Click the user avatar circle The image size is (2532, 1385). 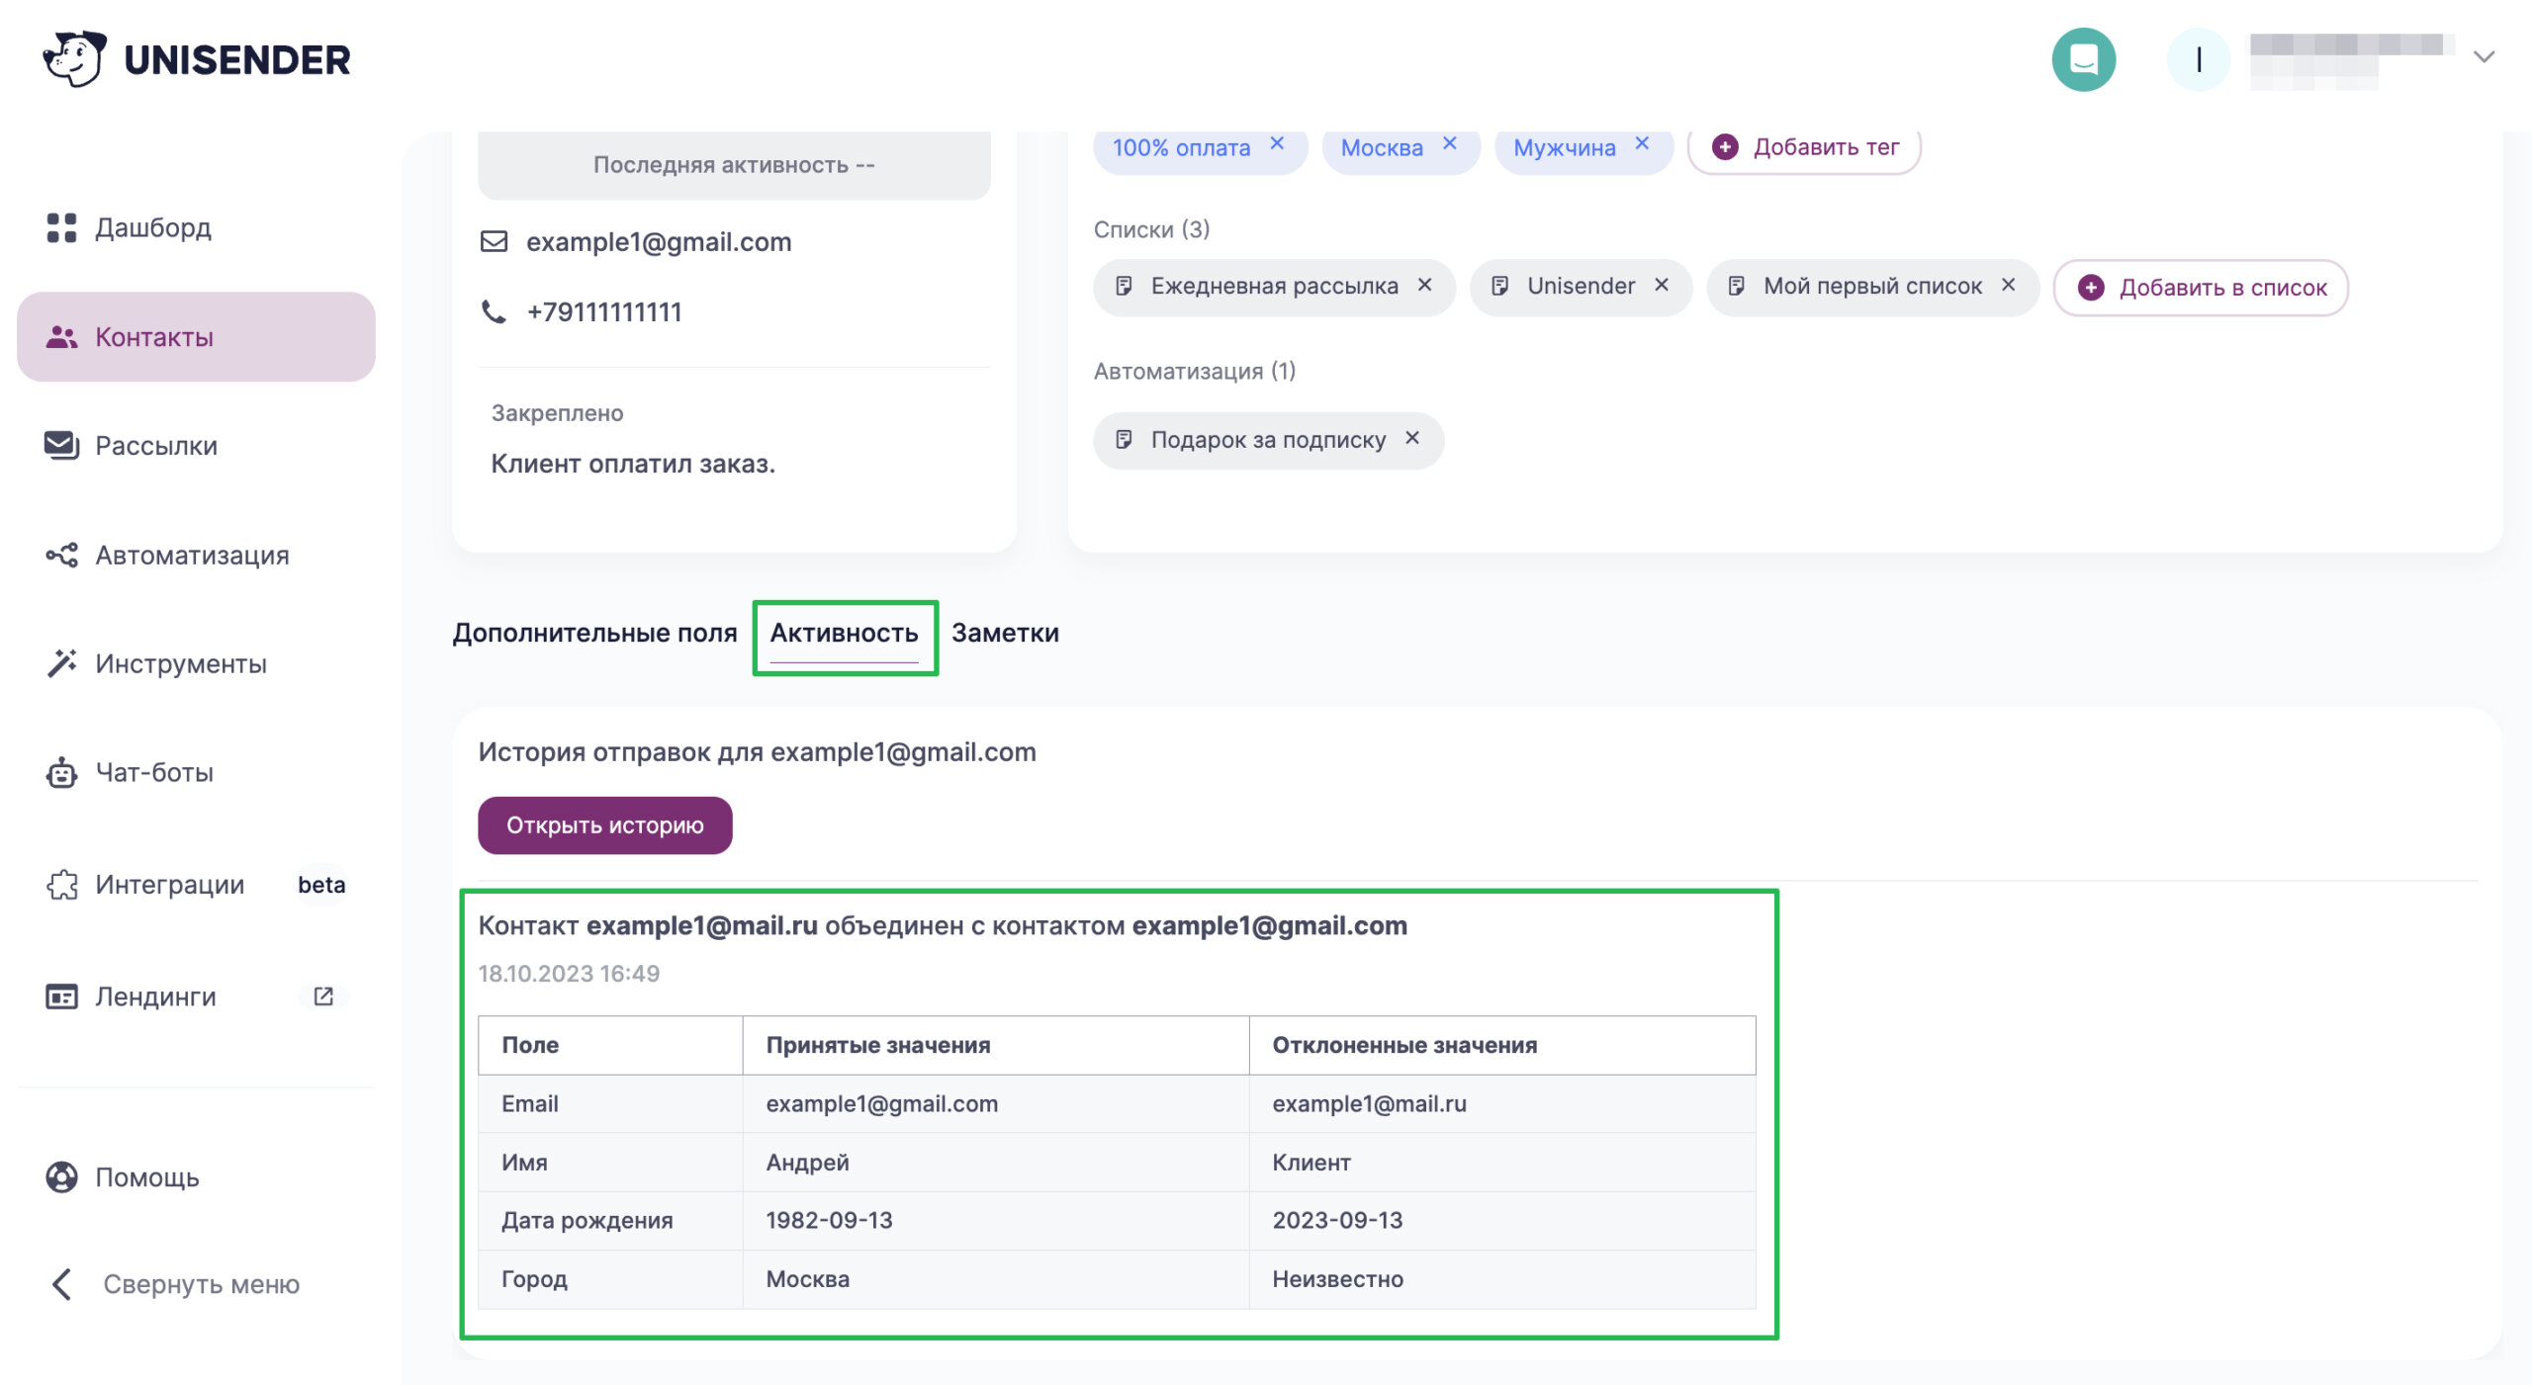tap(2198, 59)
